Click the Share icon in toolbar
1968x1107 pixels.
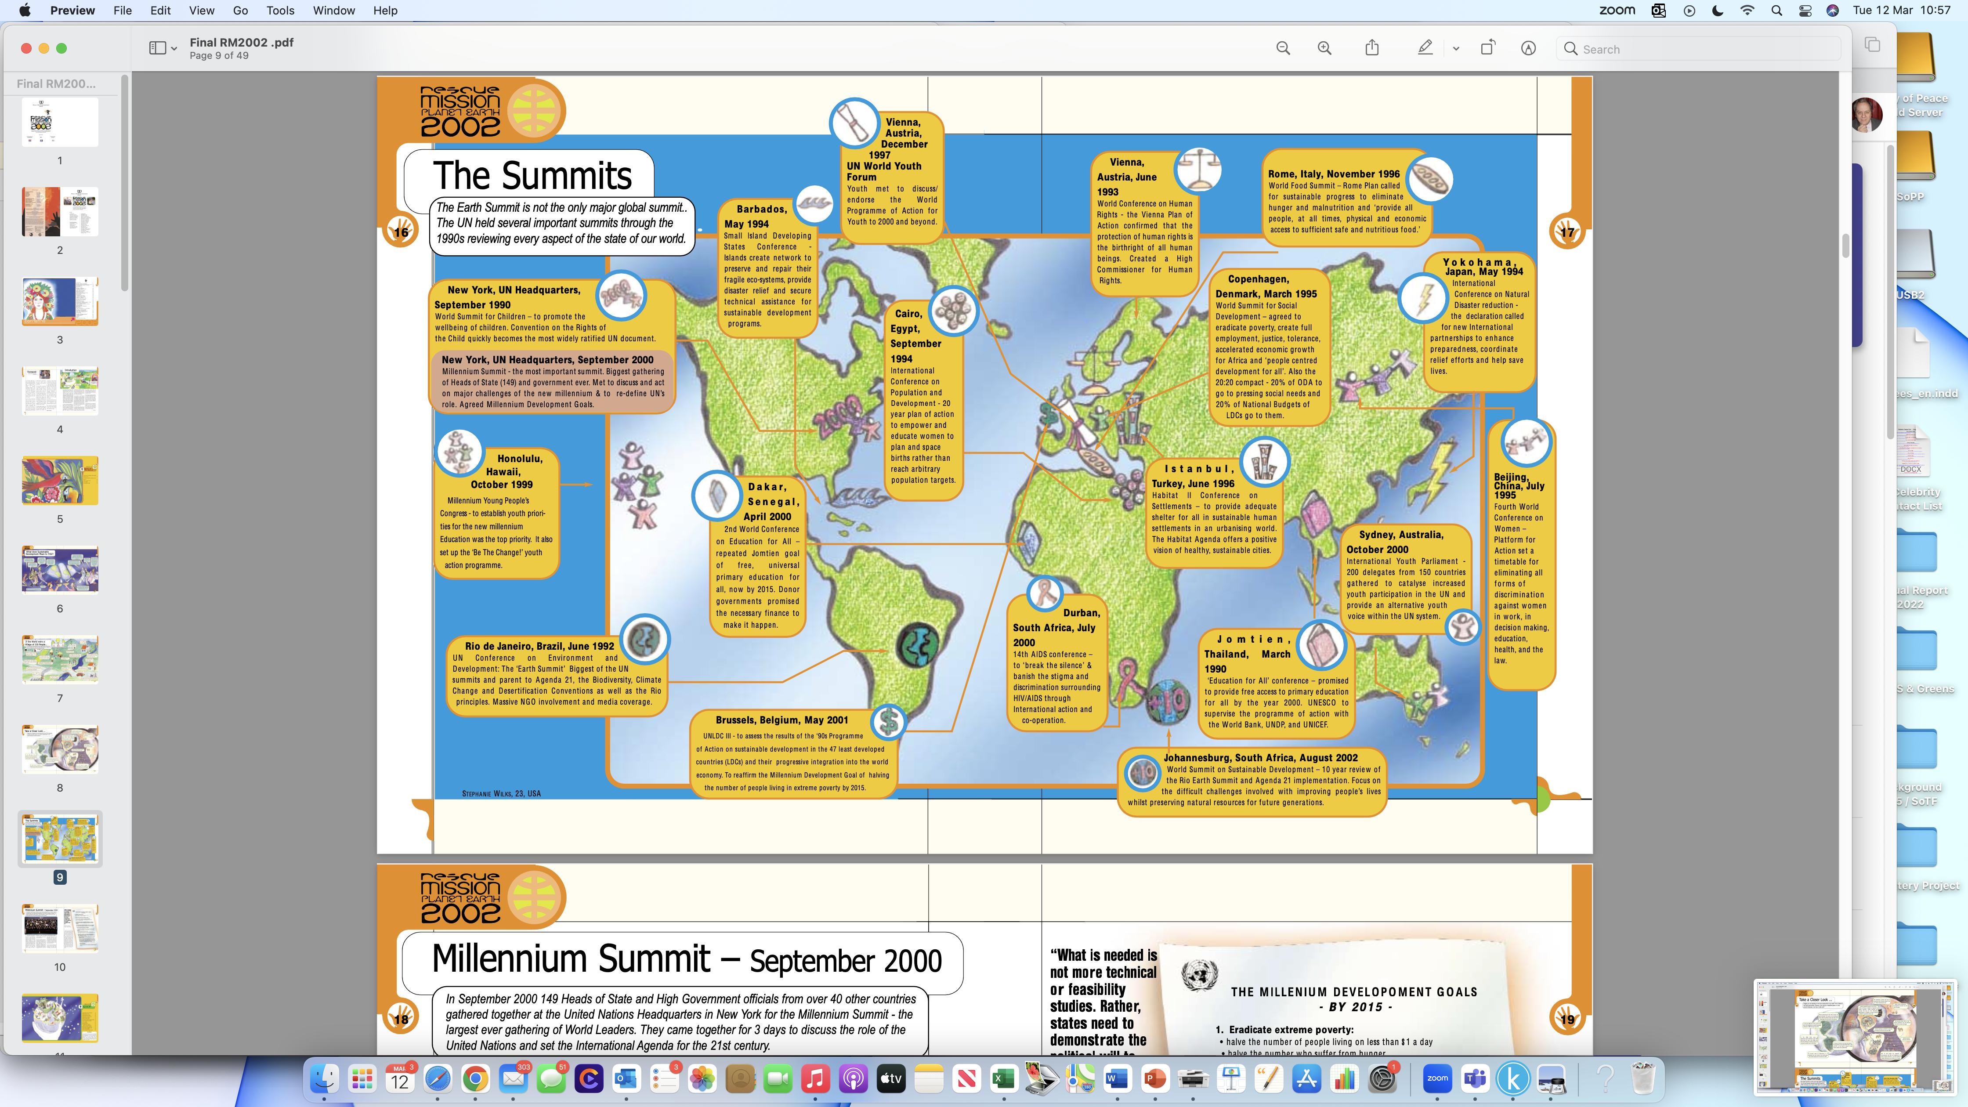tap(1372, 48)
